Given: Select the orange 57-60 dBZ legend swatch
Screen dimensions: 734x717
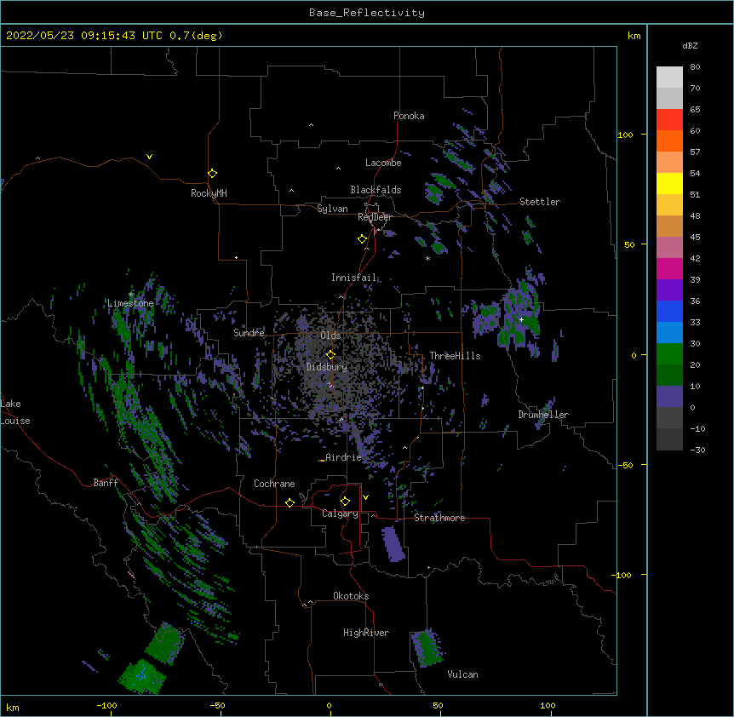Looking at the screenshot, I should 669,141.
